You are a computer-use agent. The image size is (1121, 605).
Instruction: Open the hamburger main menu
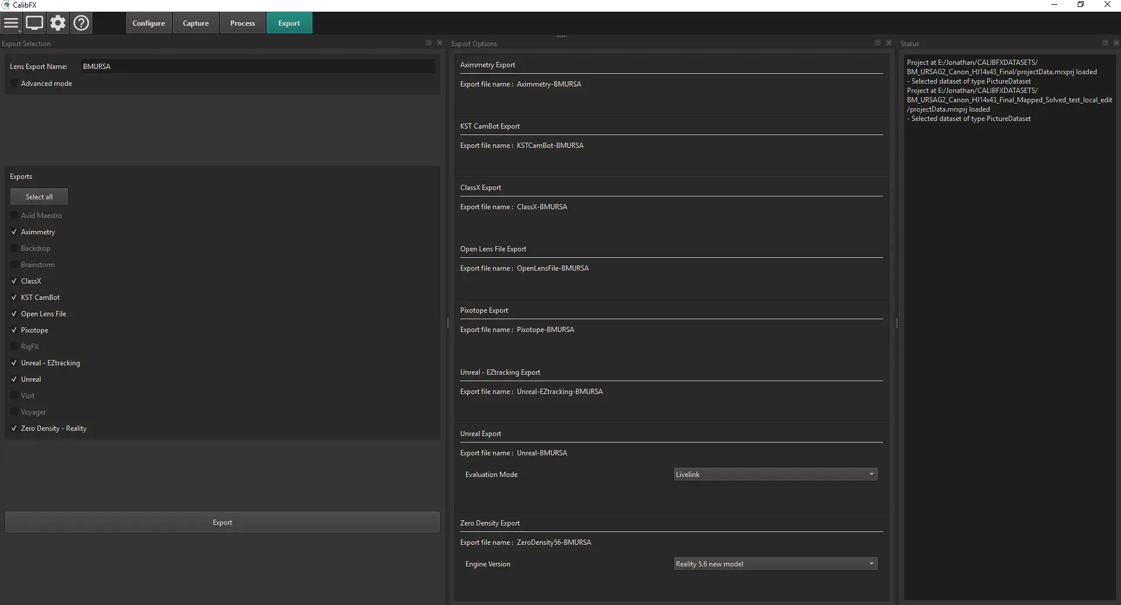(x=11, y=23)
